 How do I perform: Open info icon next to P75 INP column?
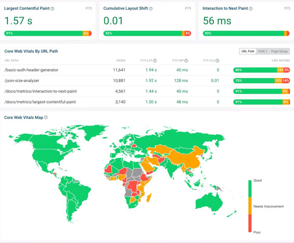click(187, 61)
